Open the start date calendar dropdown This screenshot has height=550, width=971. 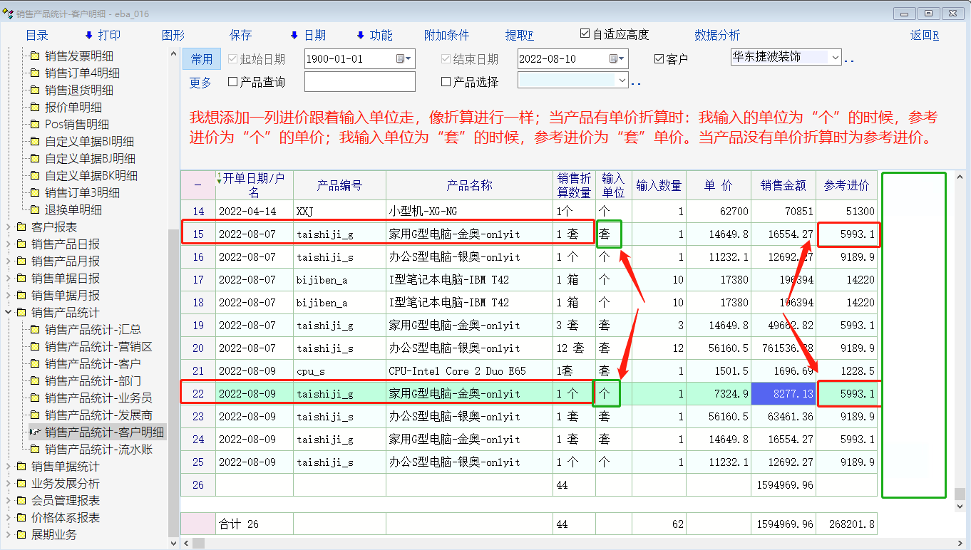point(404,58)
